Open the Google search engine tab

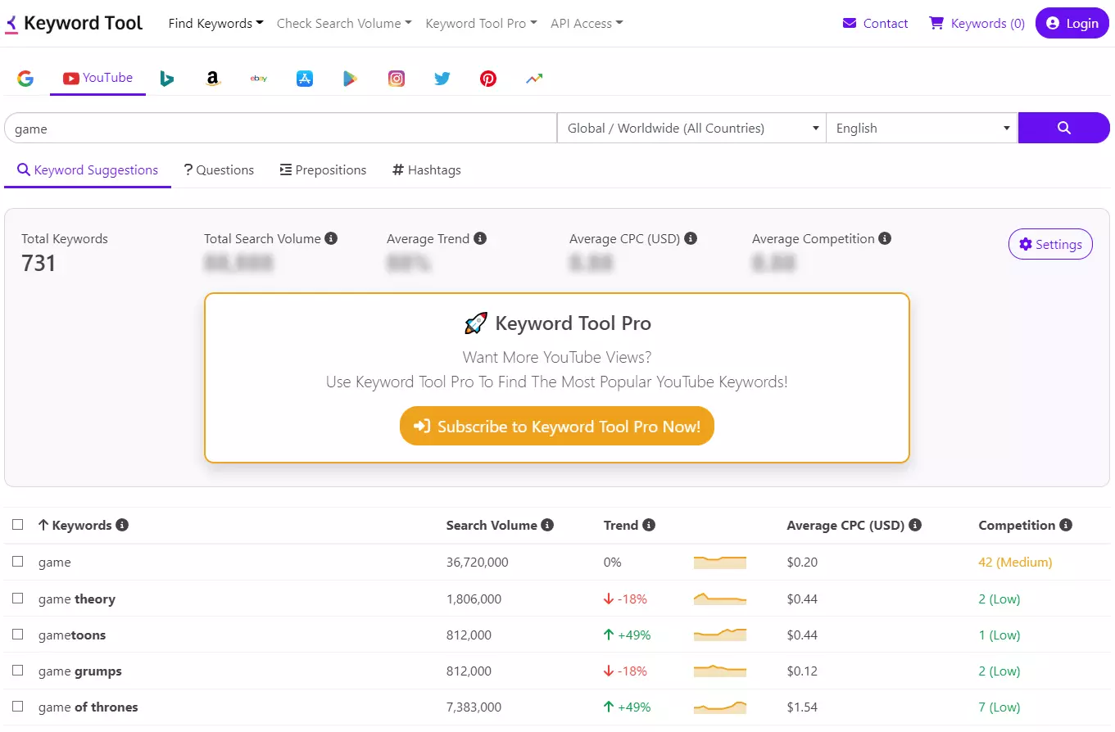point(25,79)
